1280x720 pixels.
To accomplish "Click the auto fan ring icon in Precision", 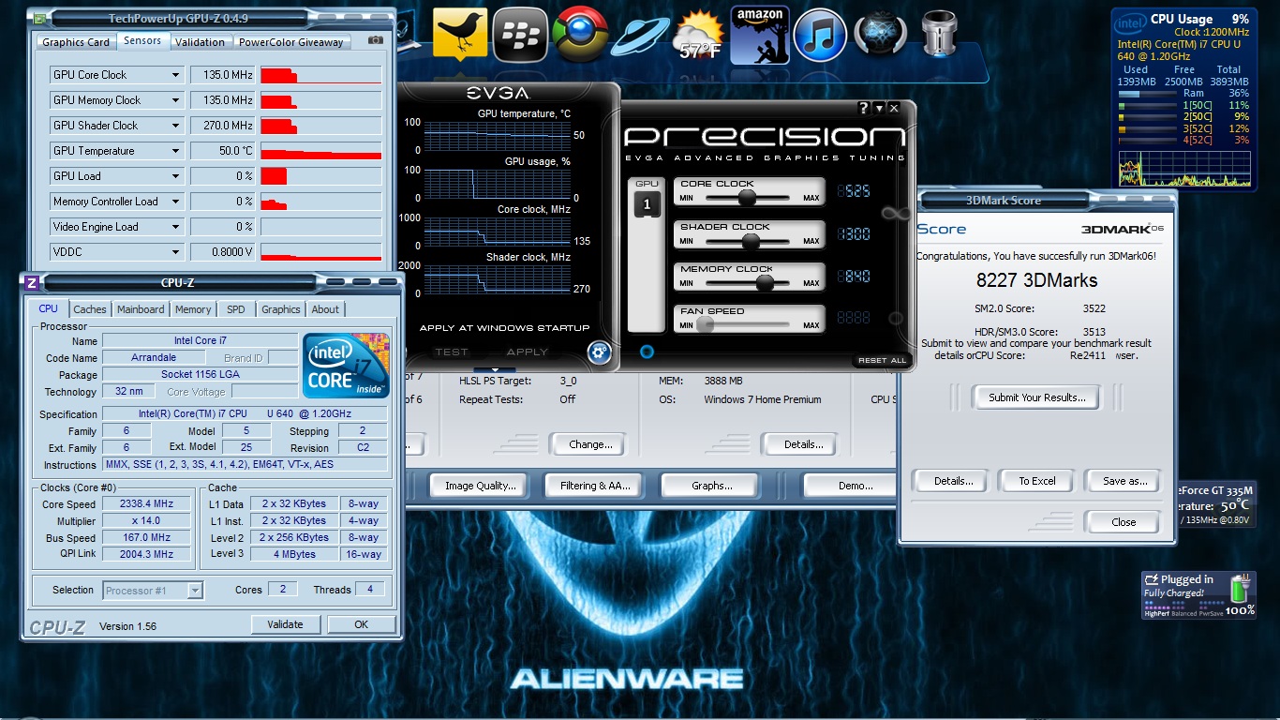I will coord(896,319).
